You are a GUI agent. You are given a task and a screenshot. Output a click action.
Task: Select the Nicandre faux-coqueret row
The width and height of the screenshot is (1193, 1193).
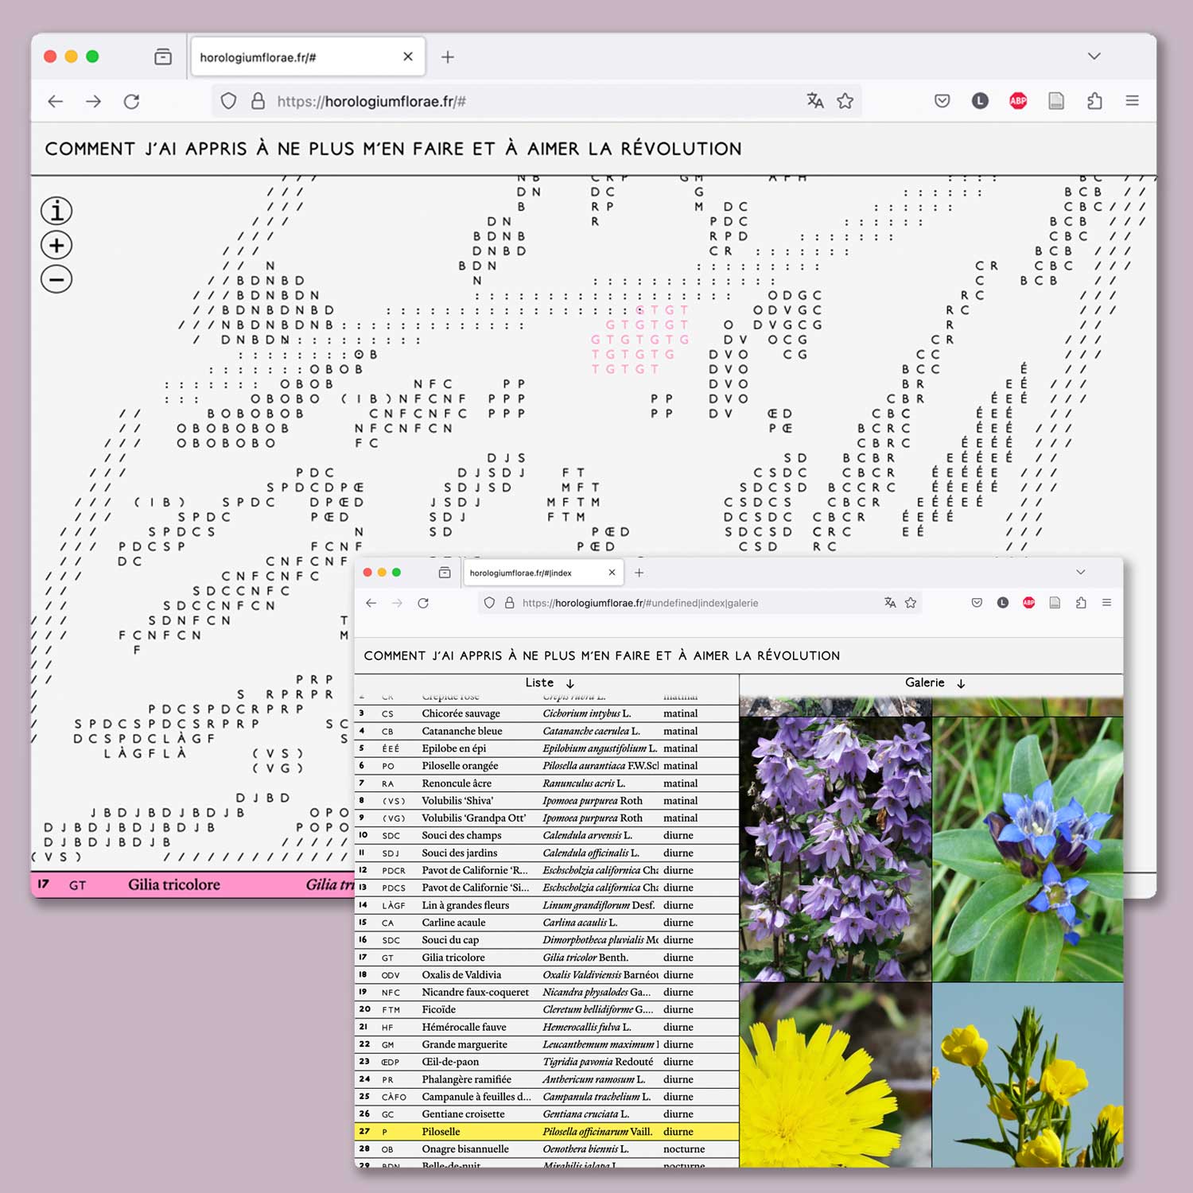pos(546,992)
